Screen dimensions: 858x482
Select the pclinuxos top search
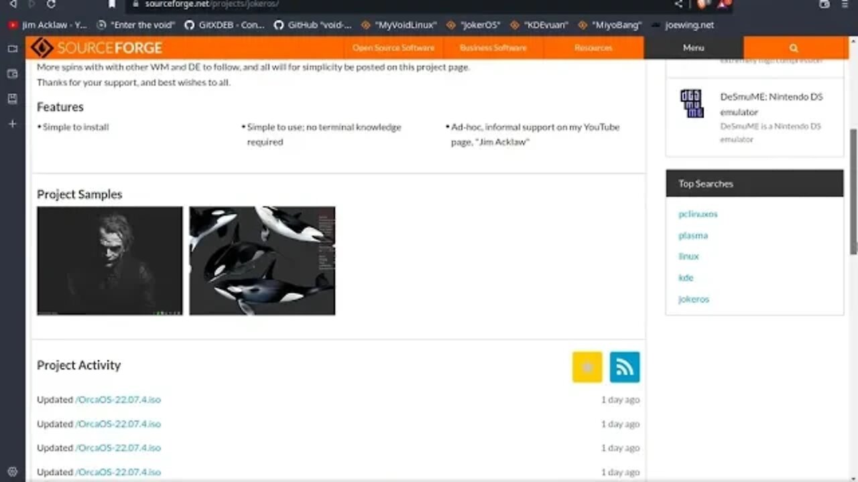pos(698,214)
